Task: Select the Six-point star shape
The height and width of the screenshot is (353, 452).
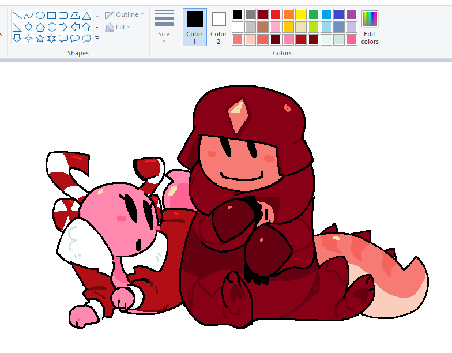Action: tap(52, 38)
